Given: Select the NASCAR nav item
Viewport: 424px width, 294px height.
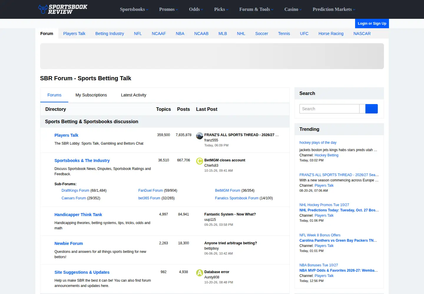Looking at the screenshot, I should tap(362, 34).
